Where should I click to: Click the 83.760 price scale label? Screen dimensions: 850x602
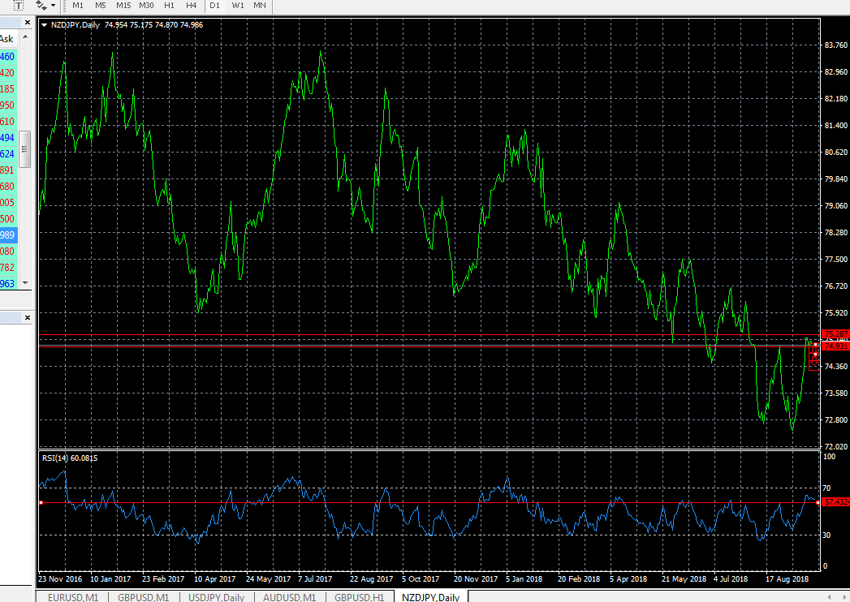[836, 45]
